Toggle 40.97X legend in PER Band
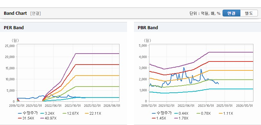The image size is (261, 125). point(48,118)
